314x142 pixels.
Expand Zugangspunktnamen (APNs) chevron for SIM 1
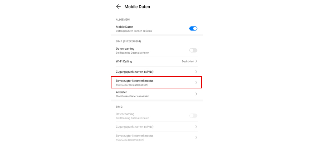tap(196, 72)
